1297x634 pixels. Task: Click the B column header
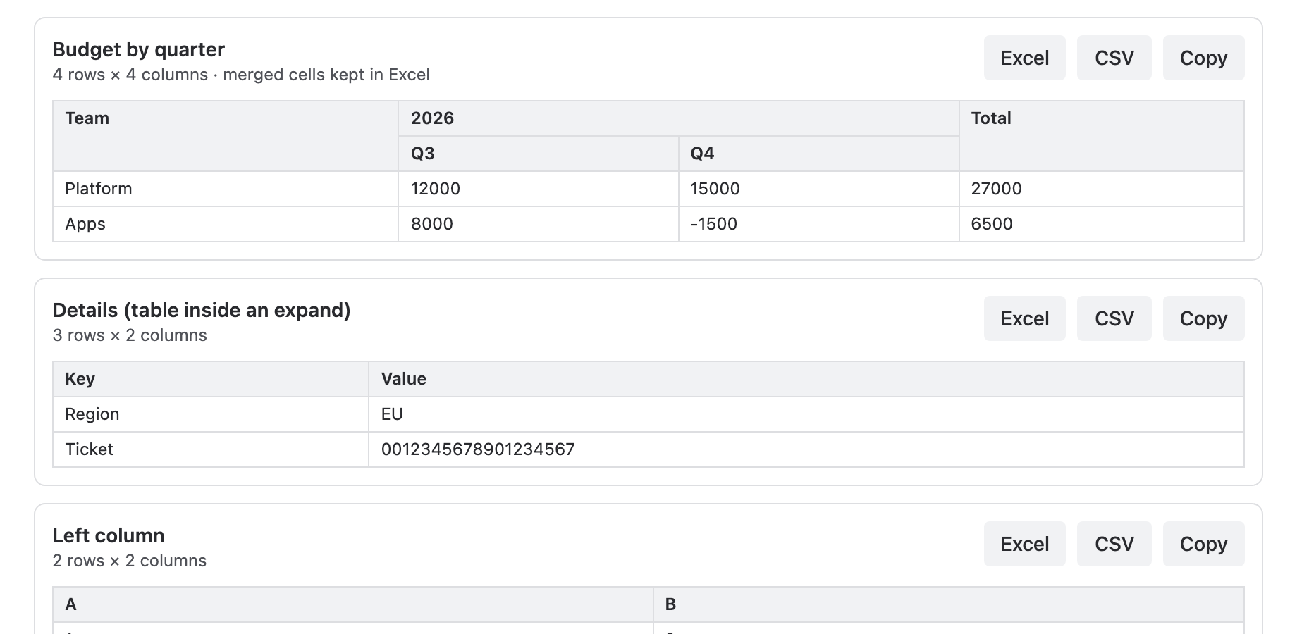(x=949, y=604)
